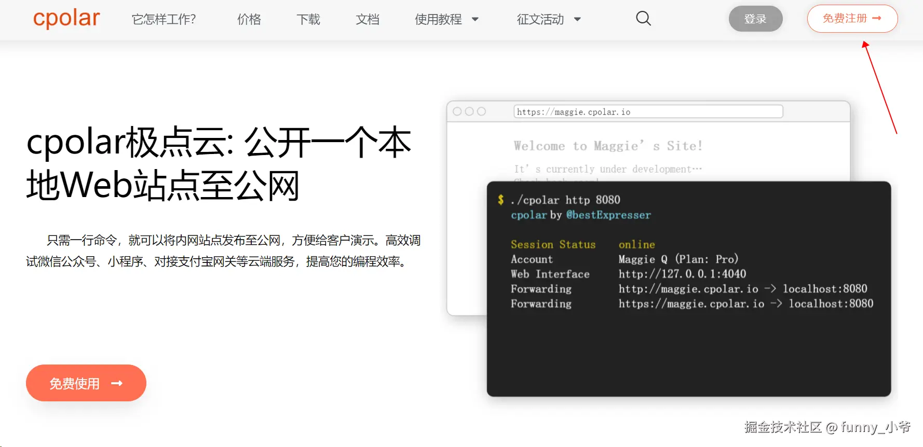Click the https://maggie.cpolar.io address bar
The width and height of the screenshot is (923, 447).
[648, 111]
